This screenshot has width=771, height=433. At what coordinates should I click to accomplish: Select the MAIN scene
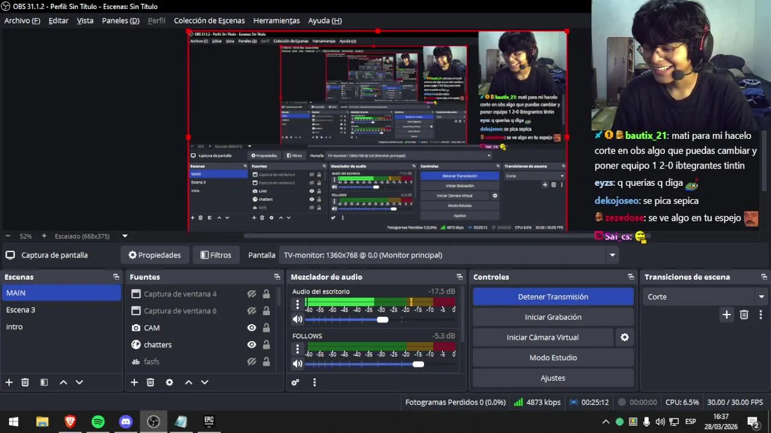[61, 293]
